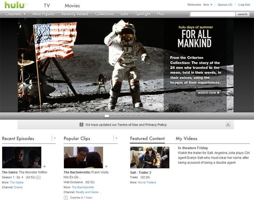Open the Popular Clips dropdown arrow
This screenshot has width=254, height=201.
click(x=116, y=138)
